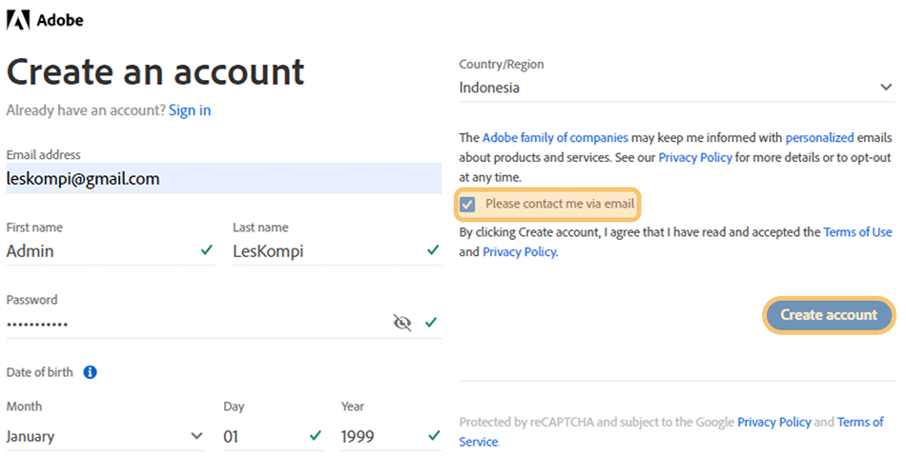Open the Date of birth info icon

pyautogui.click(x=91, y=372)
